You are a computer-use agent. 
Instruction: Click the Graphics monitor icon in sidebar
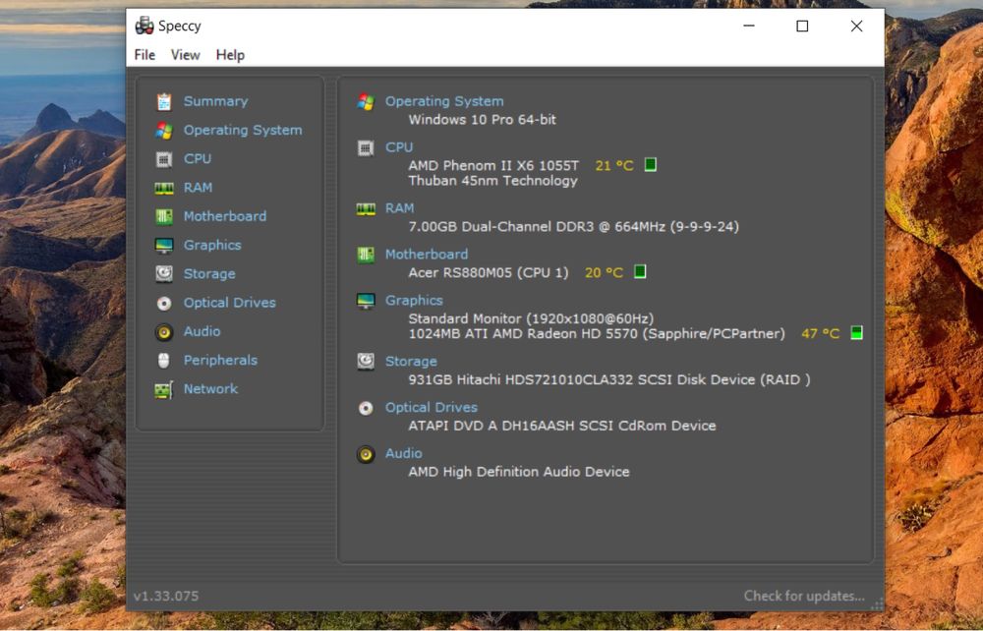[163, 246]
